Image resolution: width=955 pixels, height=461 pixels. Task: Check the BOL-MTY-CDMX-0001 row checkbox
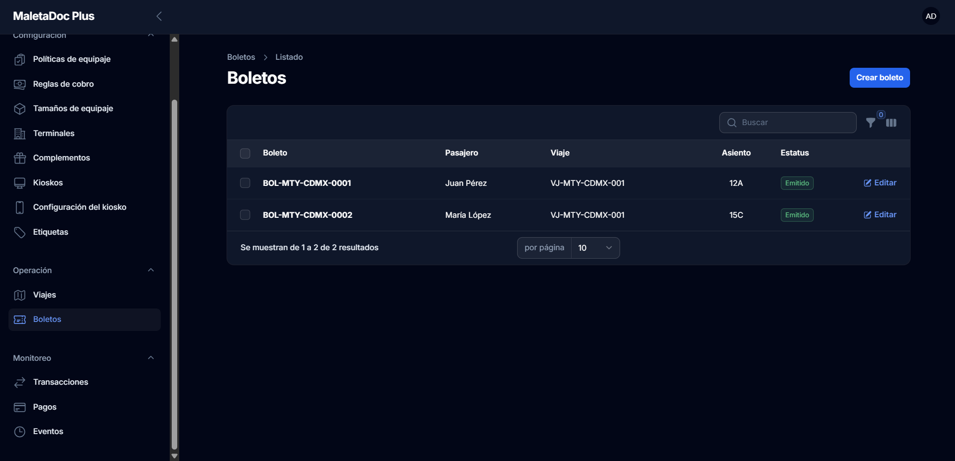(245, 183)
